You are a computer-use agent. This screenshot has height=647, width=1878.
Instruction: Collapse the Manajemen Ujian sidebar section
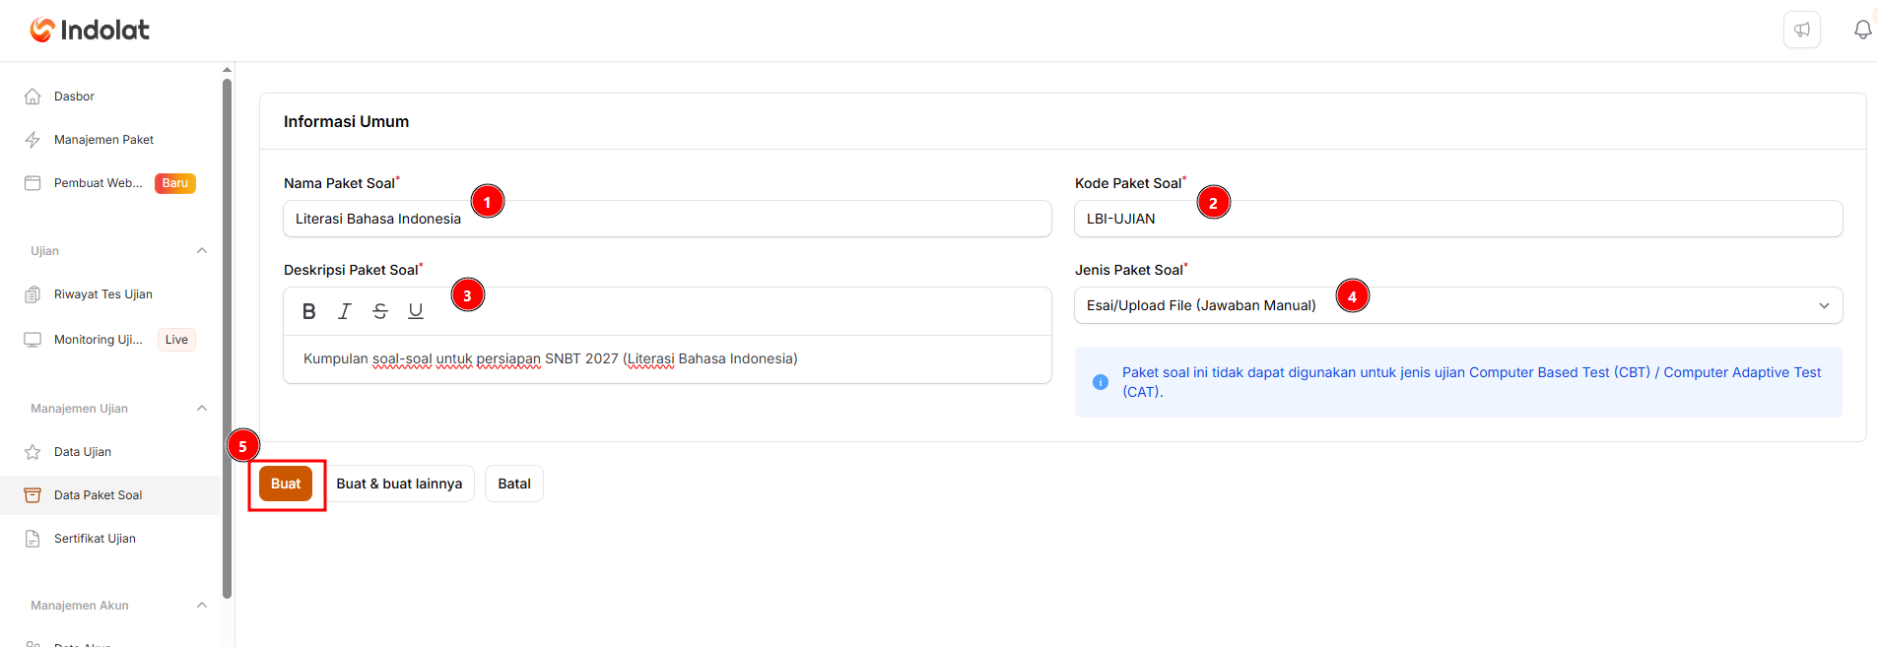click(202, 409)
